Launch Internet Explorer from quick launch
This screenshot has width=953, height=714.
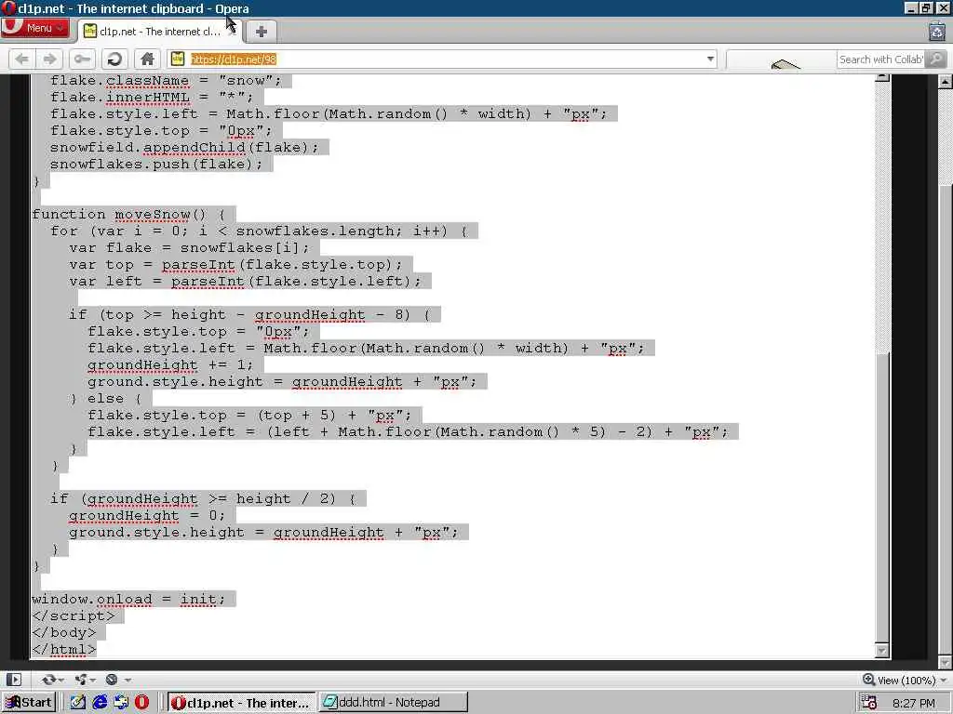99,703
